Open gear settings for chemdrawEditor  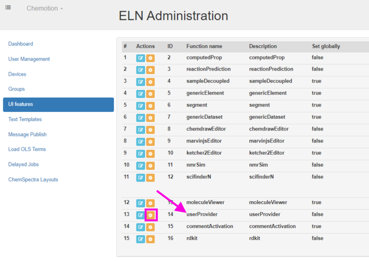pos(151,130)
